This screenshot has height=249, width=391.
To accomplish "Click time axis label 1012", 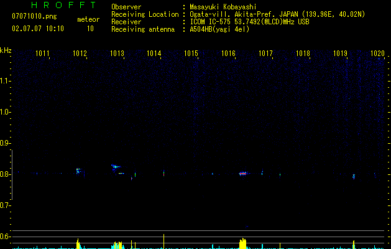I will point(80,54).
